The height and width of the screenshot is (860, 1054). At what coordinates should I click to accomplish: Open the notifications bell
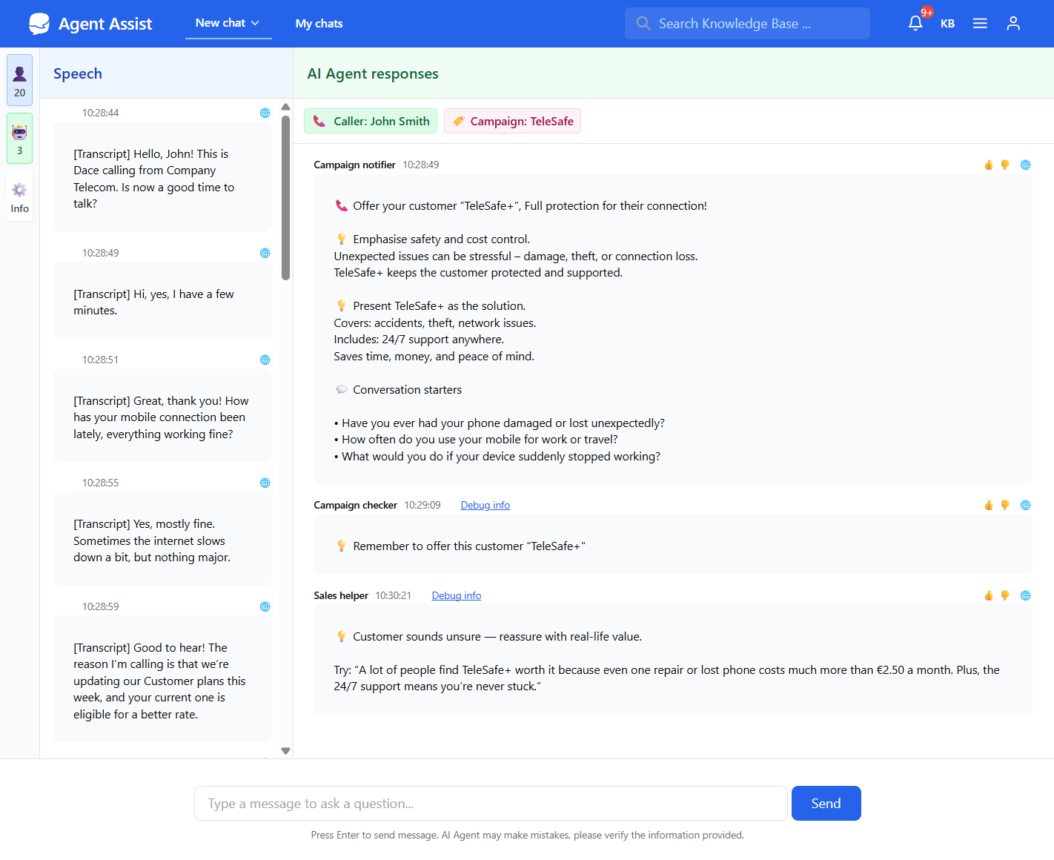(915, 24)
